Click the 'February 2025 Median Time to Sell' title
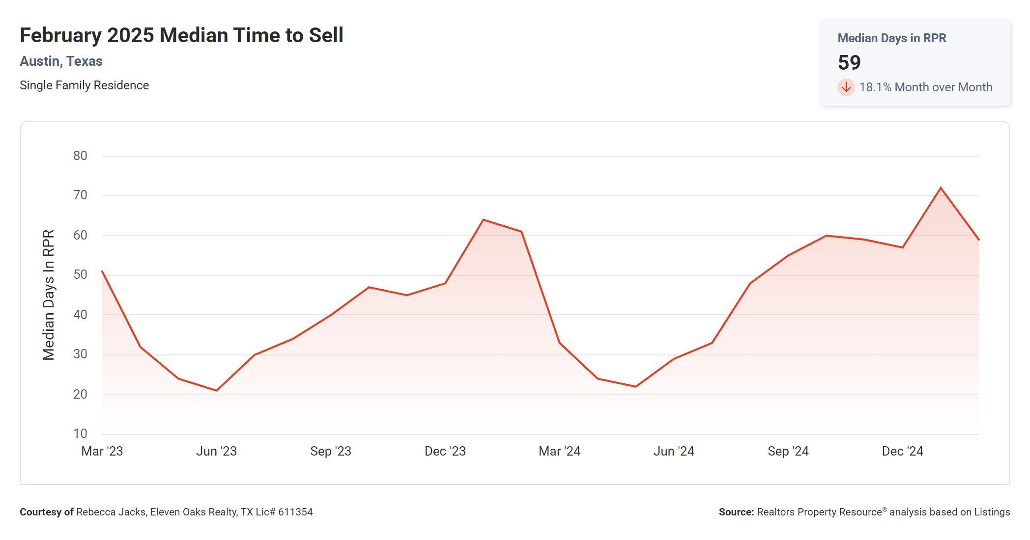Image resolution: width=1030 pixels, height=540 pixels. (181, 35)
